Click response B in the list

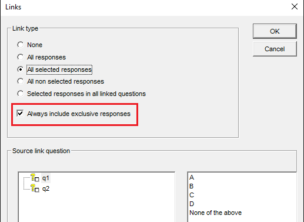[192, 186]
